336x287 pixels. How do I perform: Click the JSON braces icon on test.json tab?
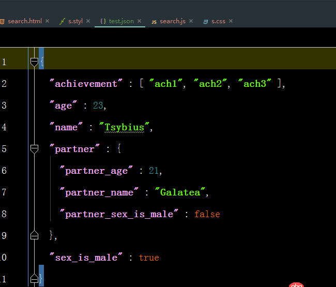point(103,21)
